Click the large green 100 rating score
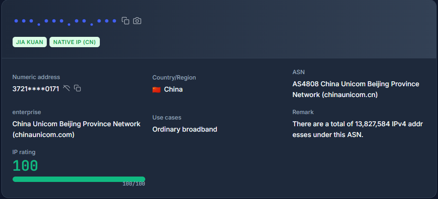The width and height of the screenshot is (438, 199). (25, 166)
